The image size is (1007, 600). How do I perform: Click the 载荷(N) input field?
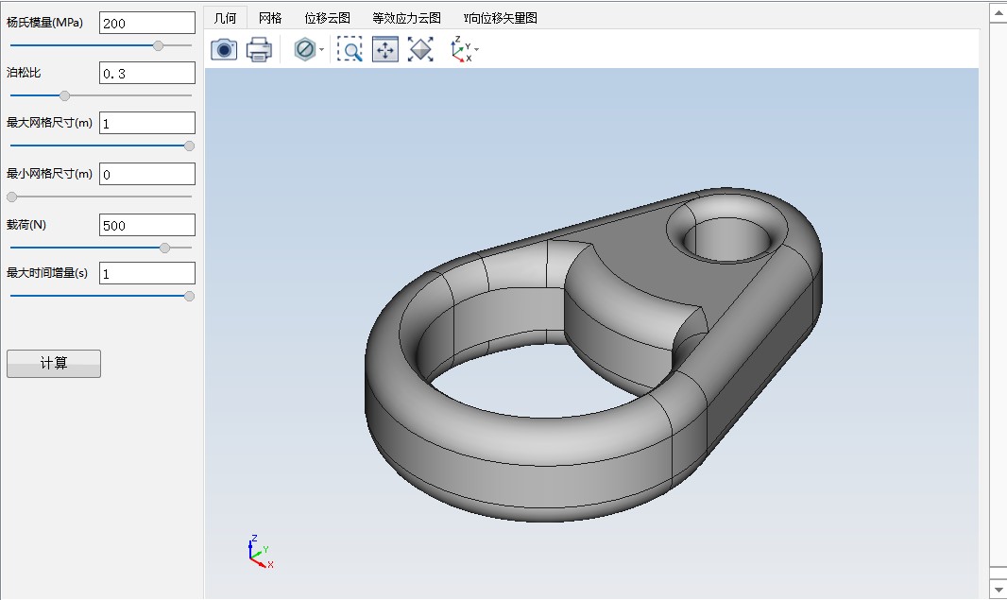coord(147,226)
